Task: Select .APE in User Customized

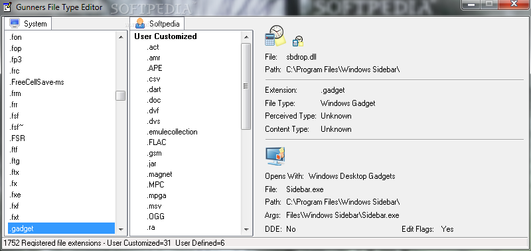Action: coord(155,68)
